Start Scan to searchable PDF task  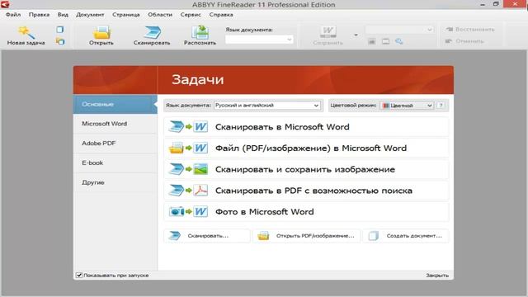[306, 191]
